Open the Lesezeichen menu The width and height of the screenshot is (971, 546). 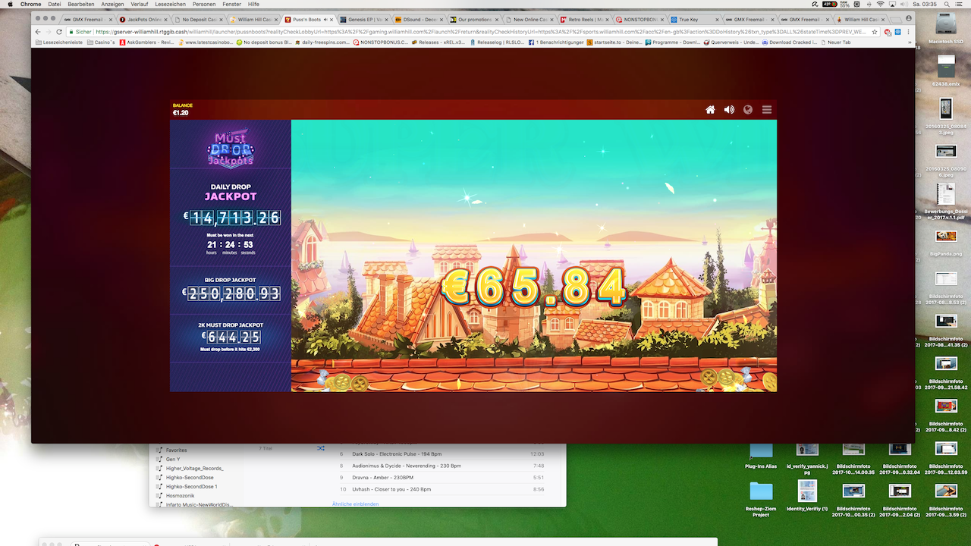(171, 4)
